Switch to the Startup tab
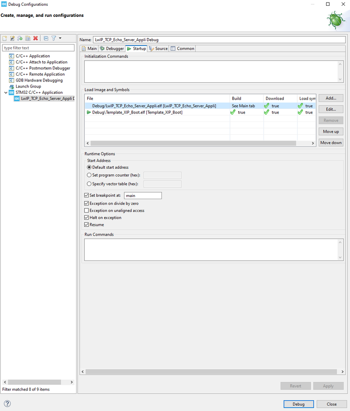This screenshot has width=350, height=411. pyautogui.click(x=136, y=49)
